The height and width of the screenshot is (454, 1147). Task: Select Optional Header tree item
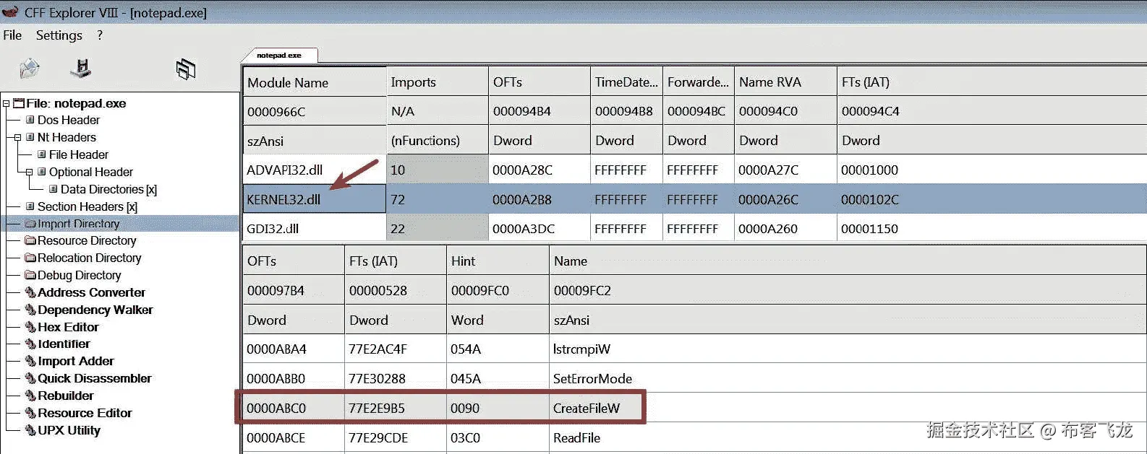pyautogui.click(x=91, y=172)
